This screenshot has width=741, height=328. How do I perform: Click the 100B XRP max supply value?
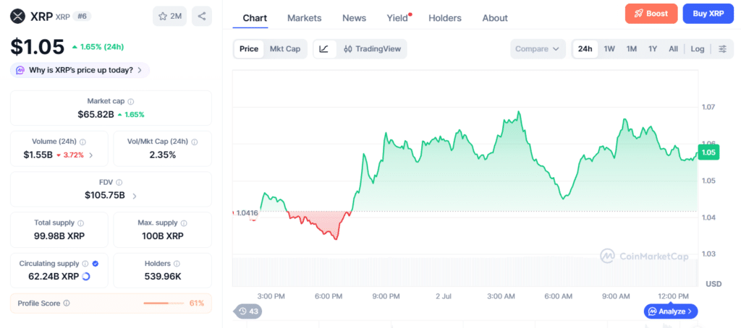tap(163, 236)
